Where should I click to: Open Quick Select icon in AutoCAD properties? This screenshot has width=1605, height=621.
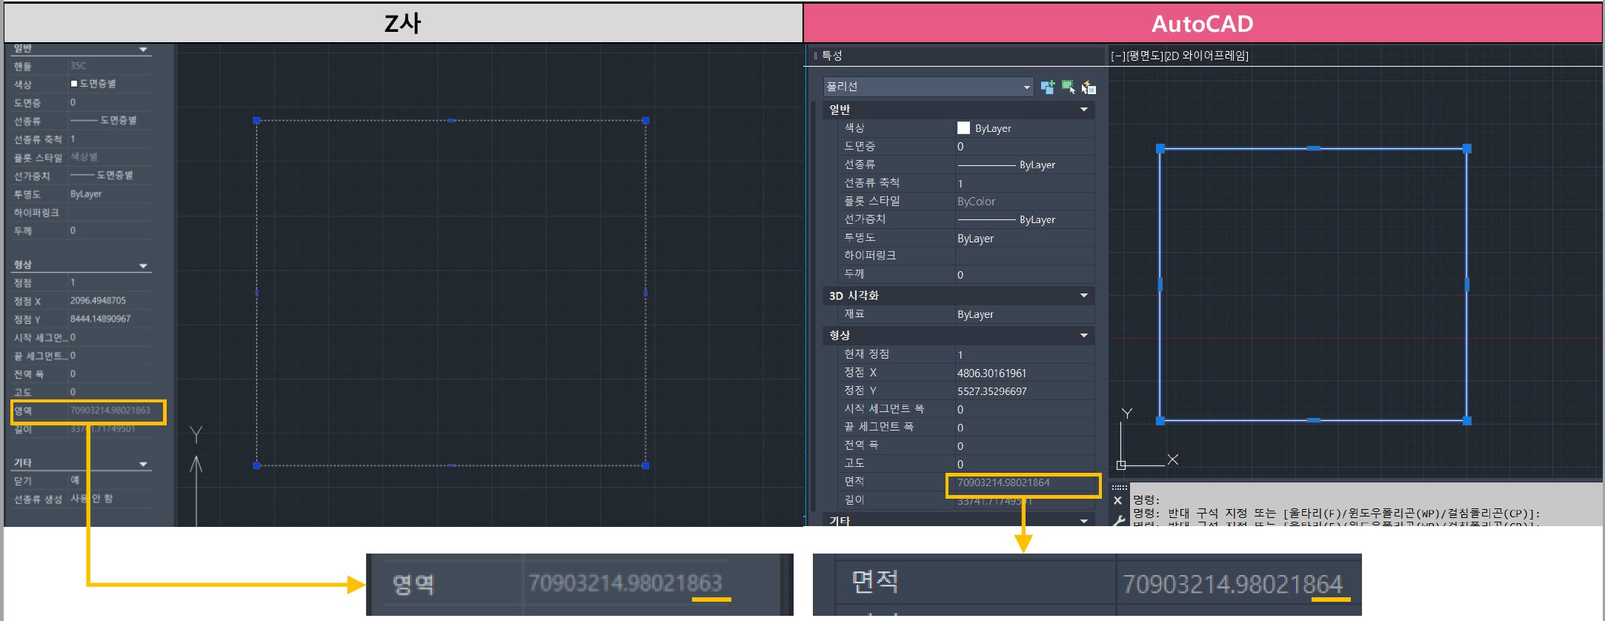pos(1089,87)
